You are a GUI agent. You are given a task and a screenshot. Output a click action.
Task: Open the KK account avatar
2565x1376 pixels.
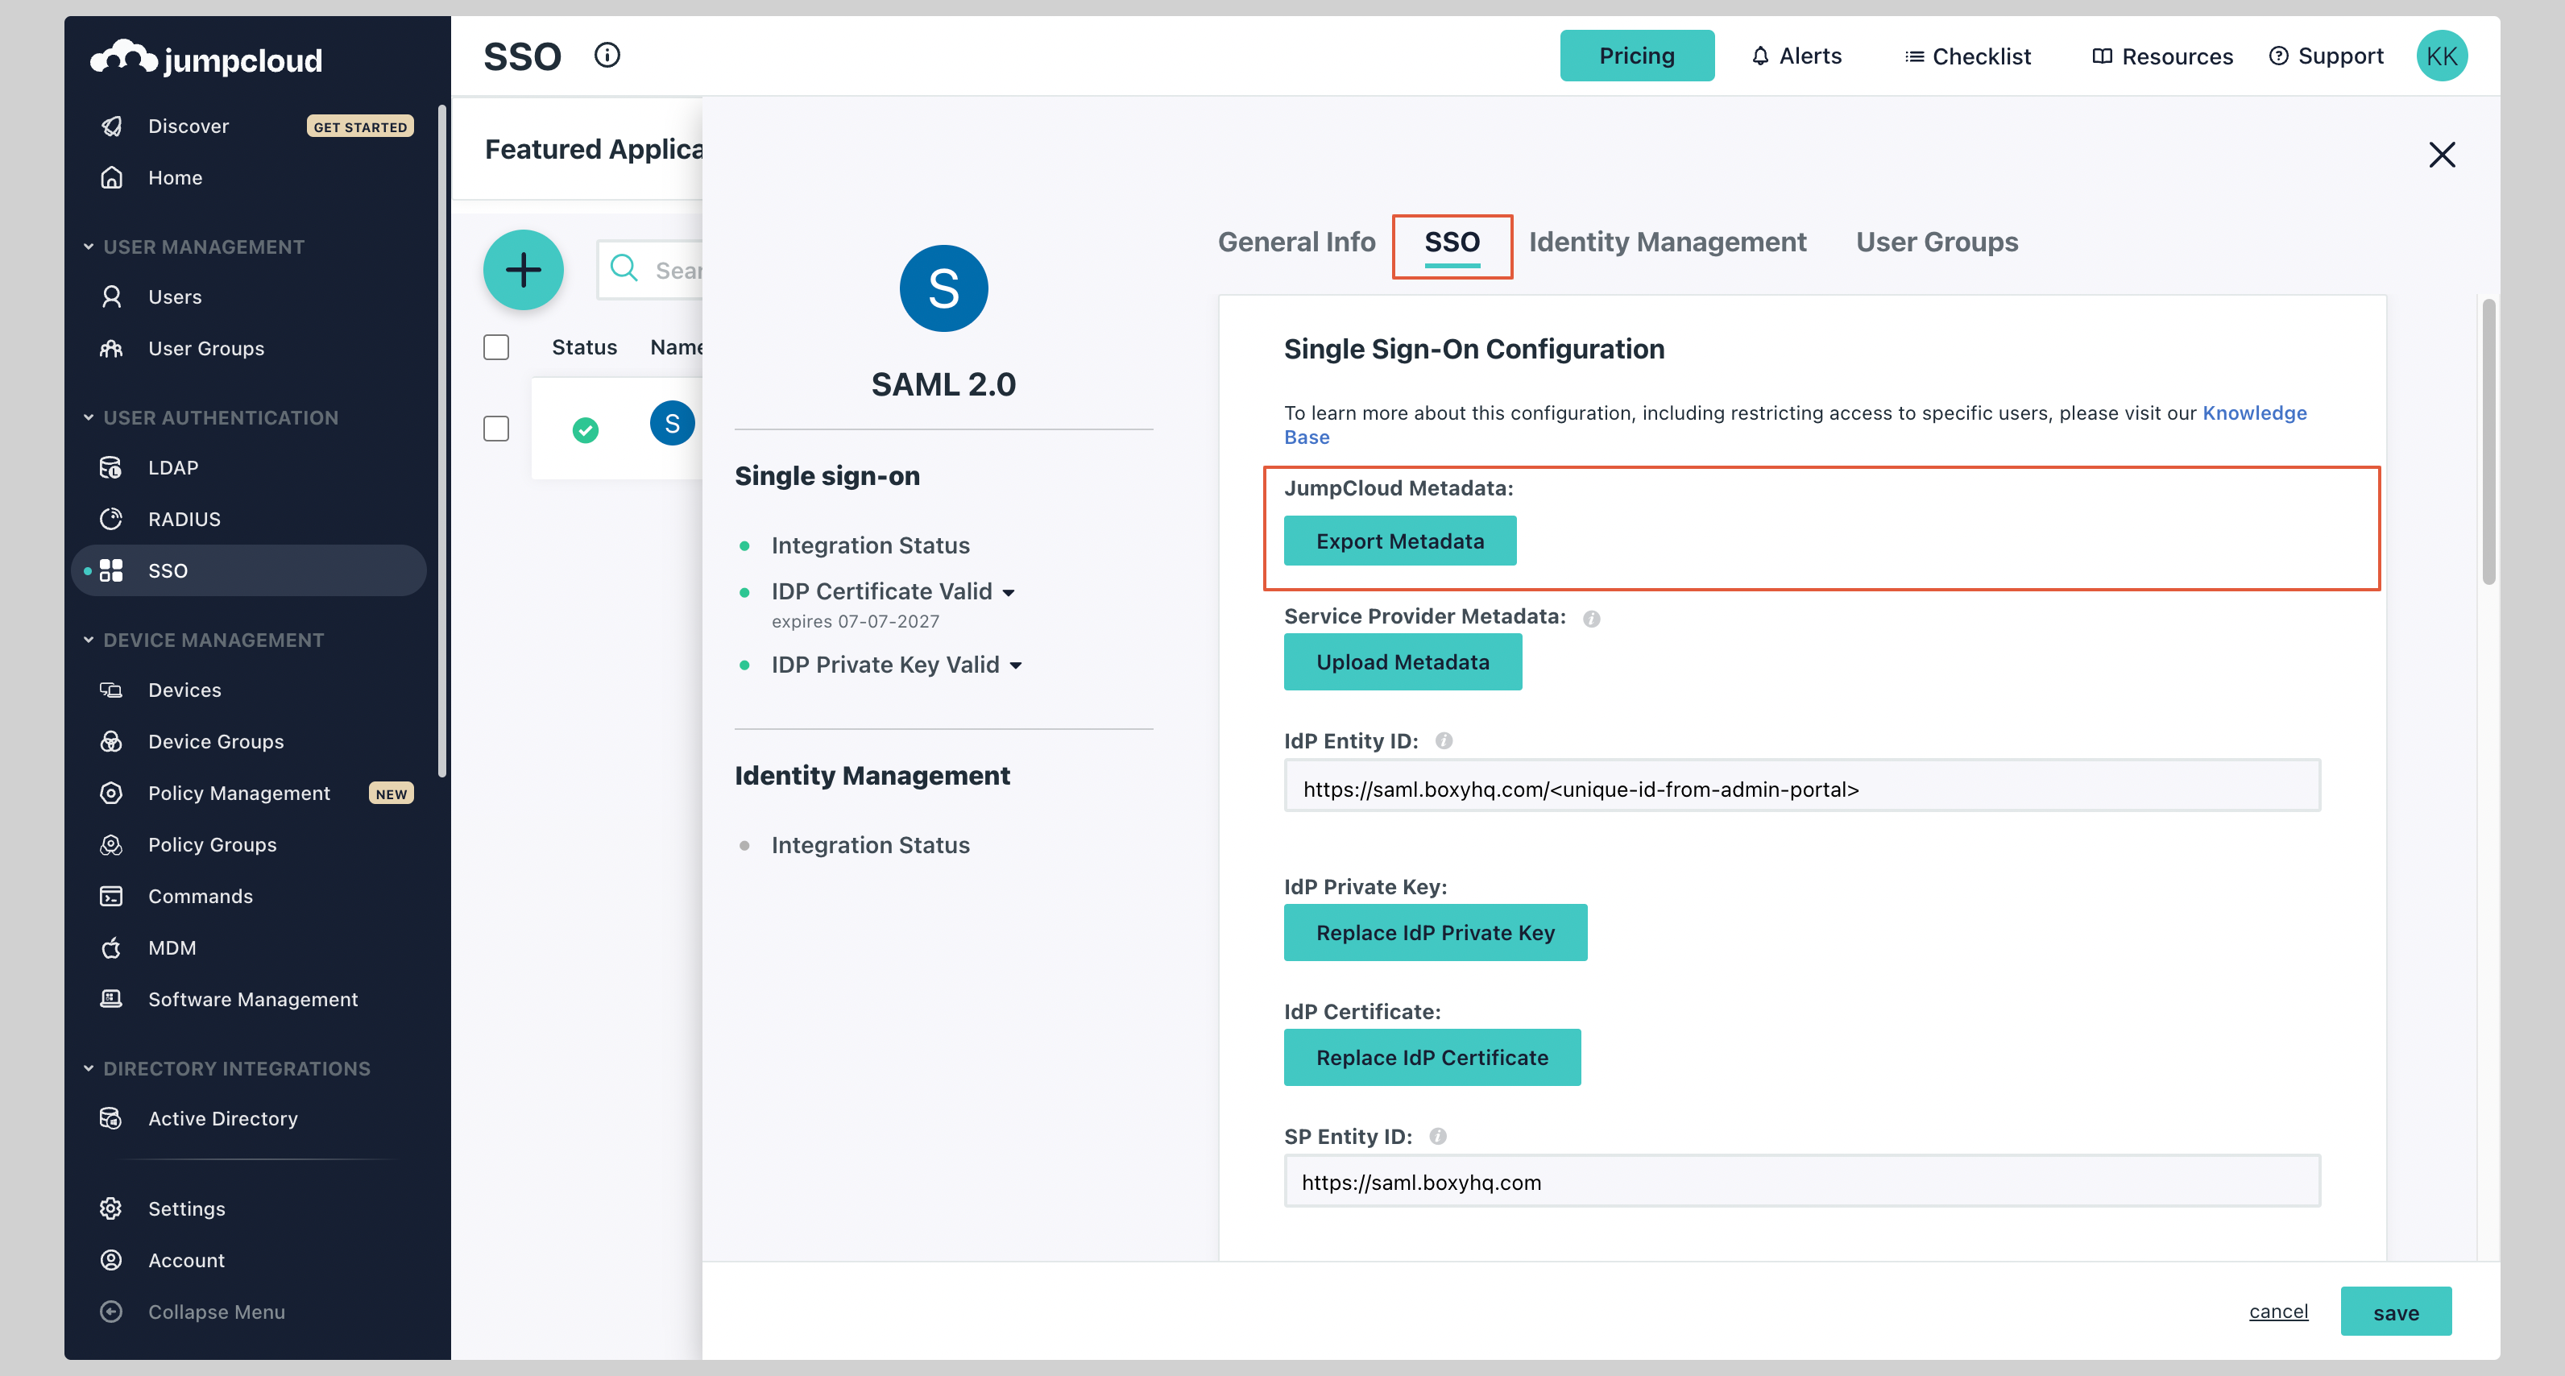[x=2442, y=56]
